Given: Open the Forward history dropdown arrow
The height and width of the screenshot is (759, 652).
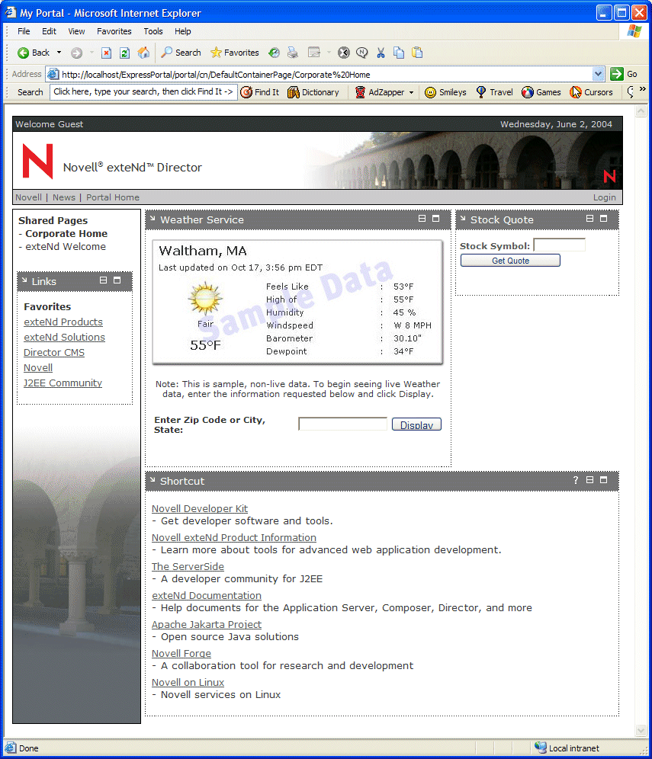Looking at the screenshot, I should pos(92,53).
